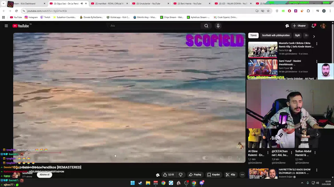Open the orange extension icon

click(302, 11)
